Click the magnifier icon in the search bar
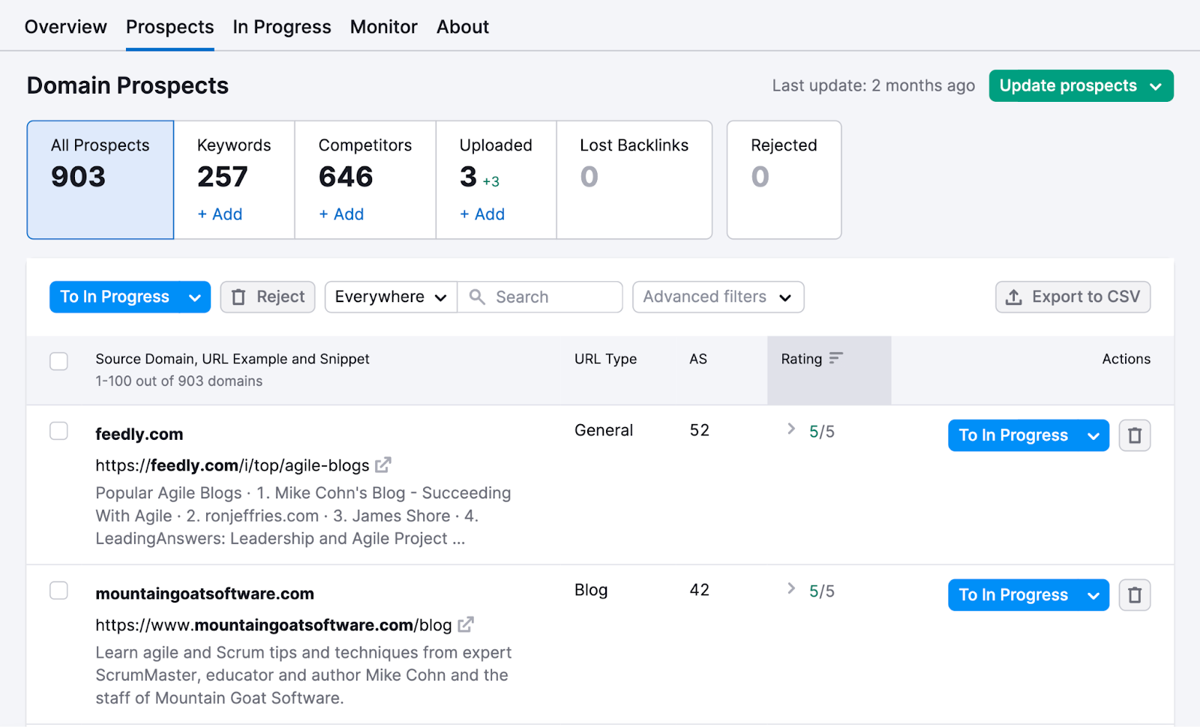The height and width of the screenshot is (727, 1200). coord(477,297)
